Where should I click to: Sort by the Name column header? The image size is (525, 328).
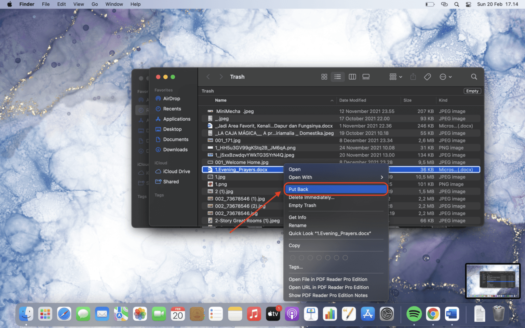[221, 100]
